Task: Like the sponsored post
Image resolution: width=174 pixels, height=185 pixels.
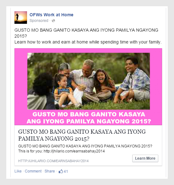Action: tap(18, 171)
